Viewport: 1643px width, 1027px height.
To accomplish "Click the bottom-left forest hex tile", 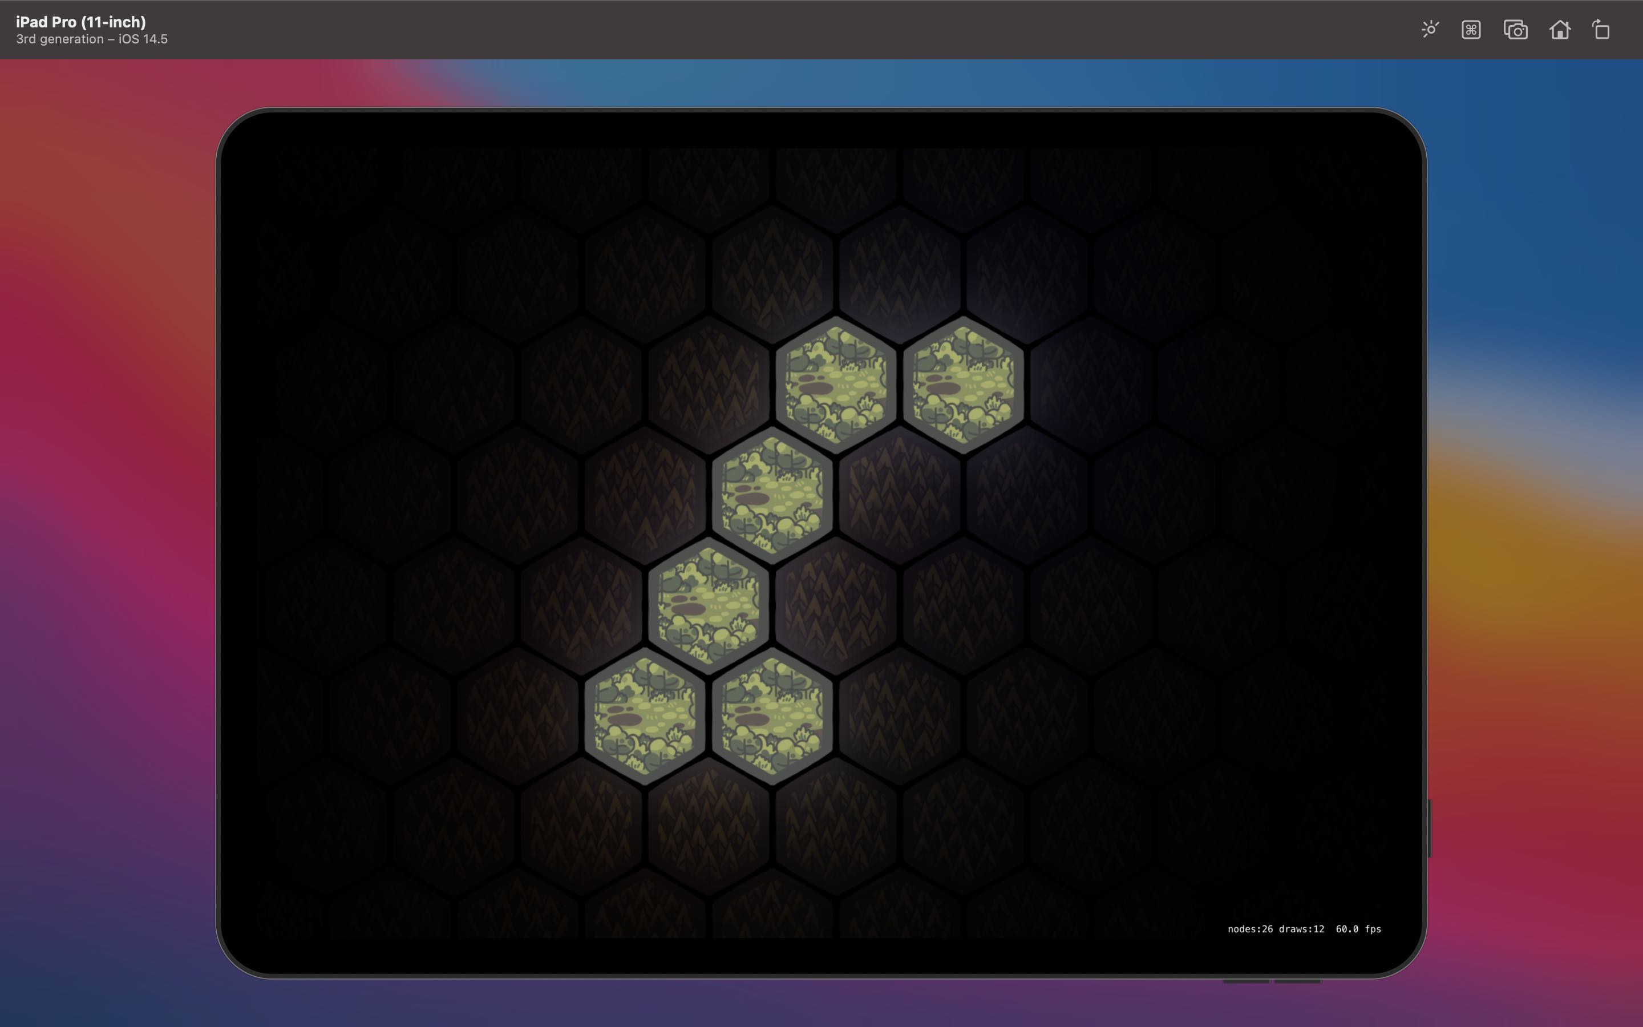I will click(x=645, y=710).
